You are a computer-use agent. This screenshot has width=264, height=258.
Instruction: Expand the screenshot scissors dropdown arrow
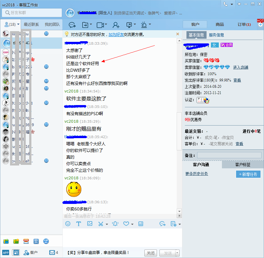click(x=107, y=224)
